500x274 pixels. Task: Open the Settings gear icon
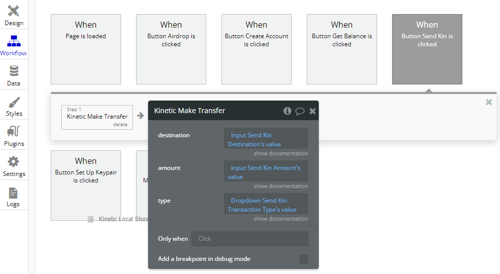(14, 162)
